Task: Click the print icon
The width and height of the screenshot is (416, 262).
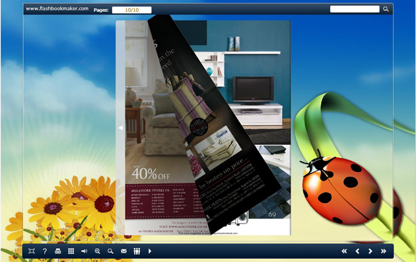Action: point(58,251)
